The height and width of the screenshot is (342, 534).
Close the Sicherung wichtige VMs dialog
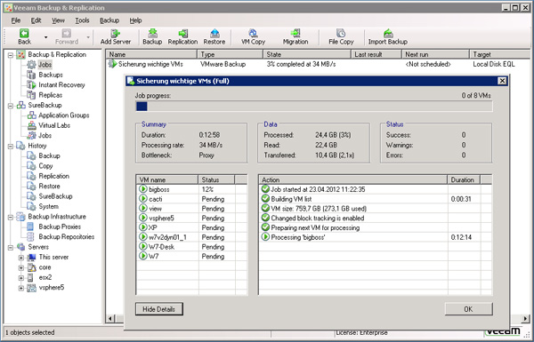[x=502, y=81]
